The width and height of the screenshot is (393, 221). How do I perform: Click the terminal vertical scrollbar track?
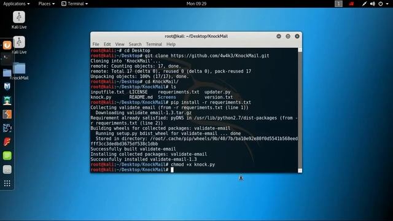300,110
